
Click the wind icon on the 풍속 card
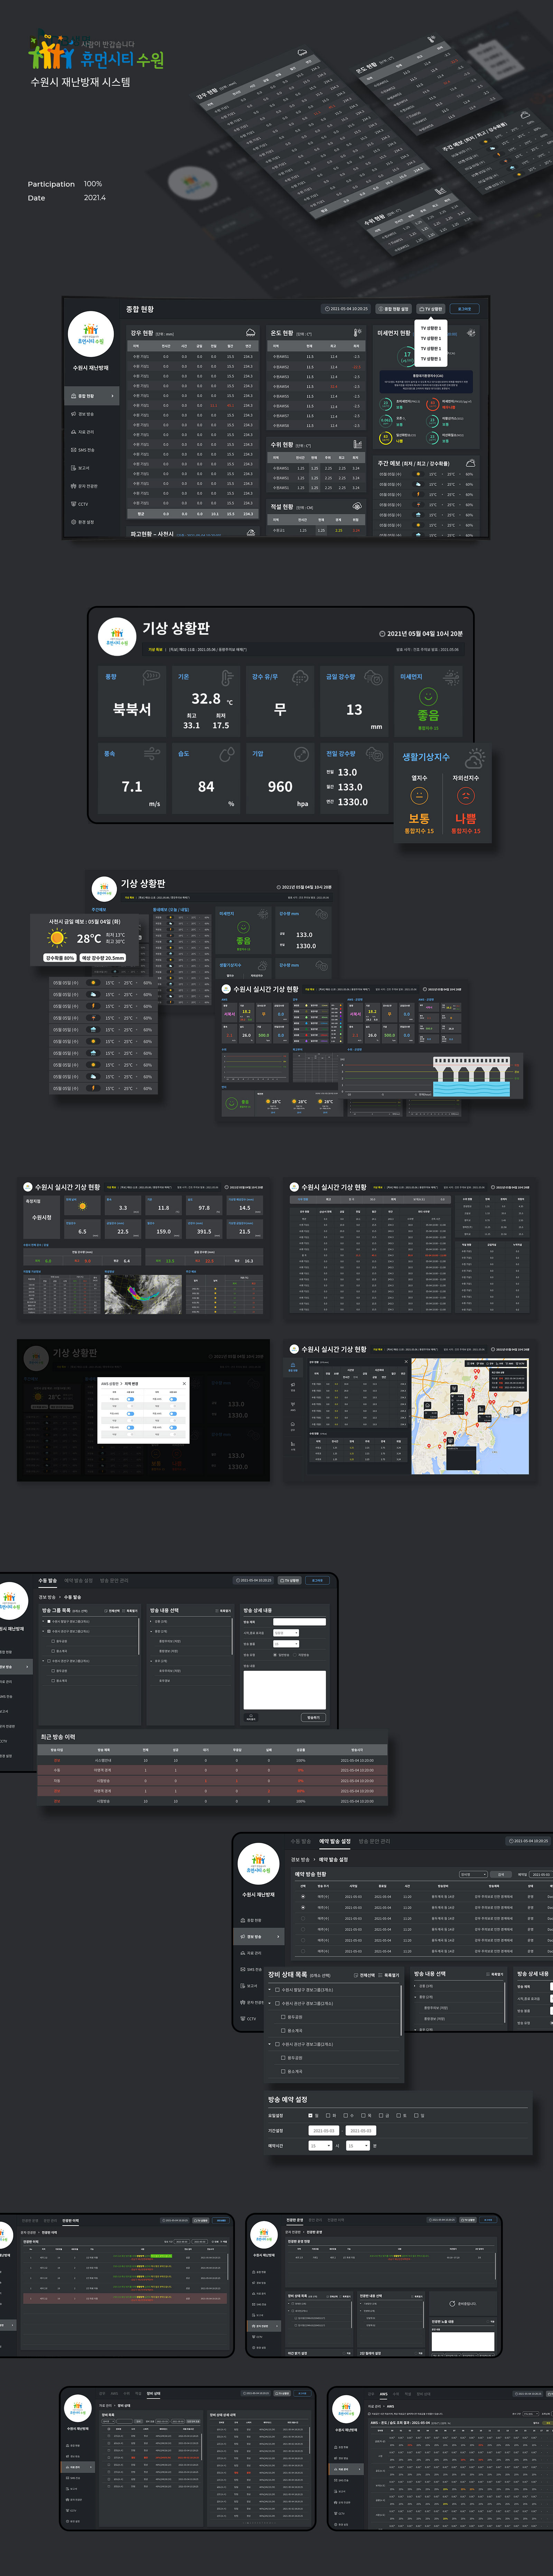point(152,754)
